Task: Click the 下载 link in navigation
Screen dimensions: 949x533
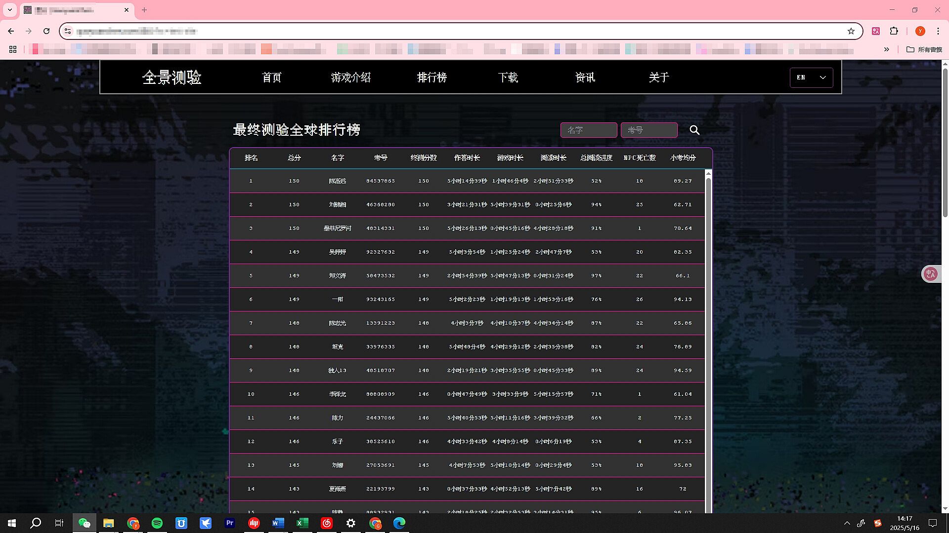Action: pos(508,77)
